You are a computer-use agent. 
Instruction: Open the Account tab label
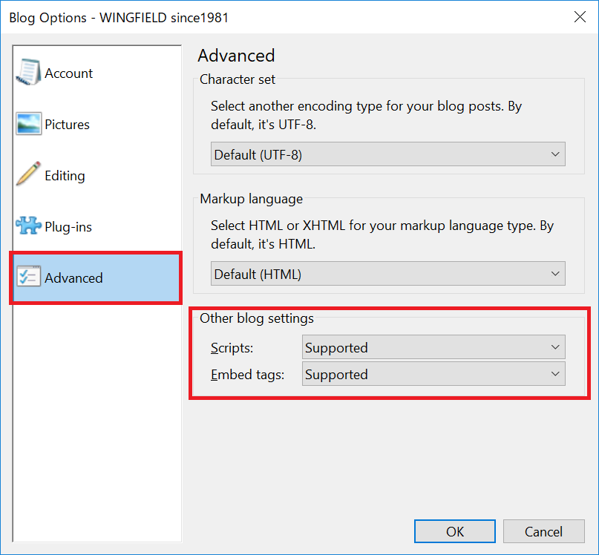[x=68, y=73]
